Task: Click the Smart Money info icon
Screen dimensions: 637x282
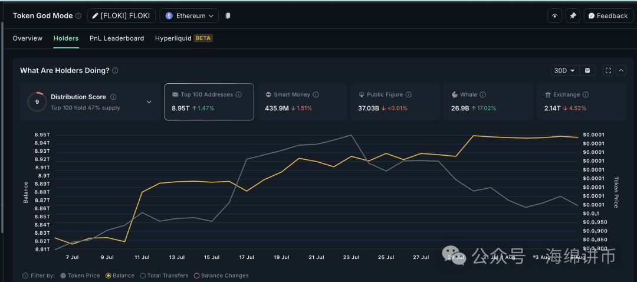Action: click(316, 94)
